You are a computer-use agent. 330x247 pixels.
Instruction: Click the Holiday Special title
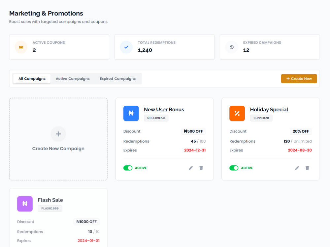[x=269, y=109]
